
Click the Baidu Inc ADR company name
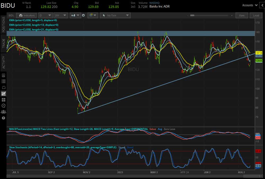pos(160,6)
